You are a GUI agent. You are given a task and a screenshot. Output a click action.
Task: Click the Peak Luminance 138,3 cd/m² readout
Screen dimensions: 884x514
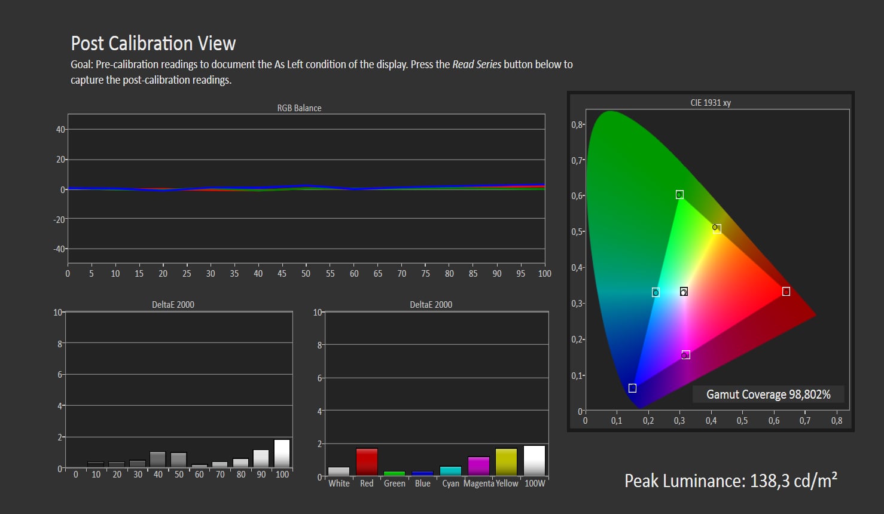(731, 481)
